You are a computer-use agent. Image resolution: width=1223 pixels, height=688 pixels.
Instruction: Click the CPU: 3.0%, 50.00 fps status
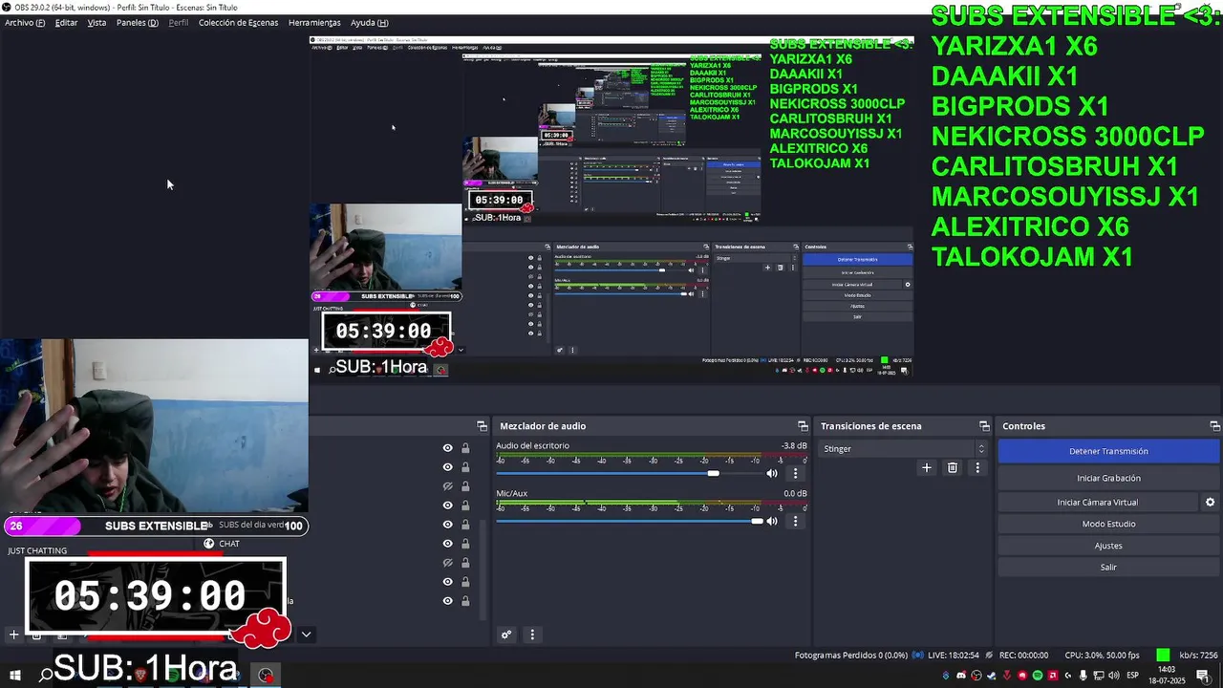pos(1103,656)
